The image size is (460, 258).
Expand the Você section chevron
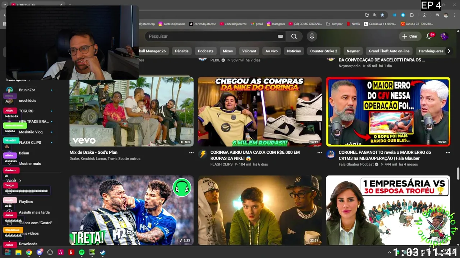(20, 181)
